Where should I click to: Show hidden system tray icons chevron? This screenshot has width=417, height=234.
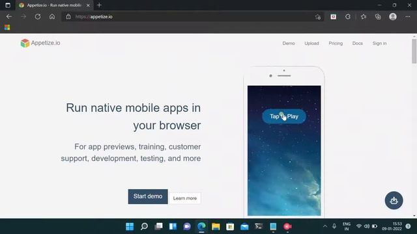(x=324, y=226)
